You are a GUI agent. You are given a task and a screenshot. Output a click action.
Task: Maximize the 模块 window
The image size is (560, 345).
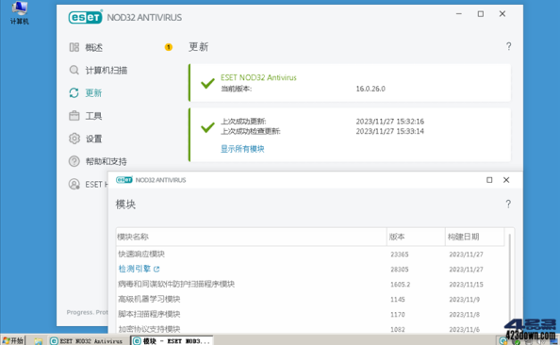coord(489,180)
